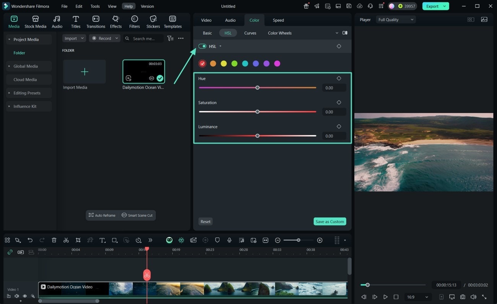Click Save as Custom button
Viewport: 497px width, 304px height.
click(x=330, y=221)
